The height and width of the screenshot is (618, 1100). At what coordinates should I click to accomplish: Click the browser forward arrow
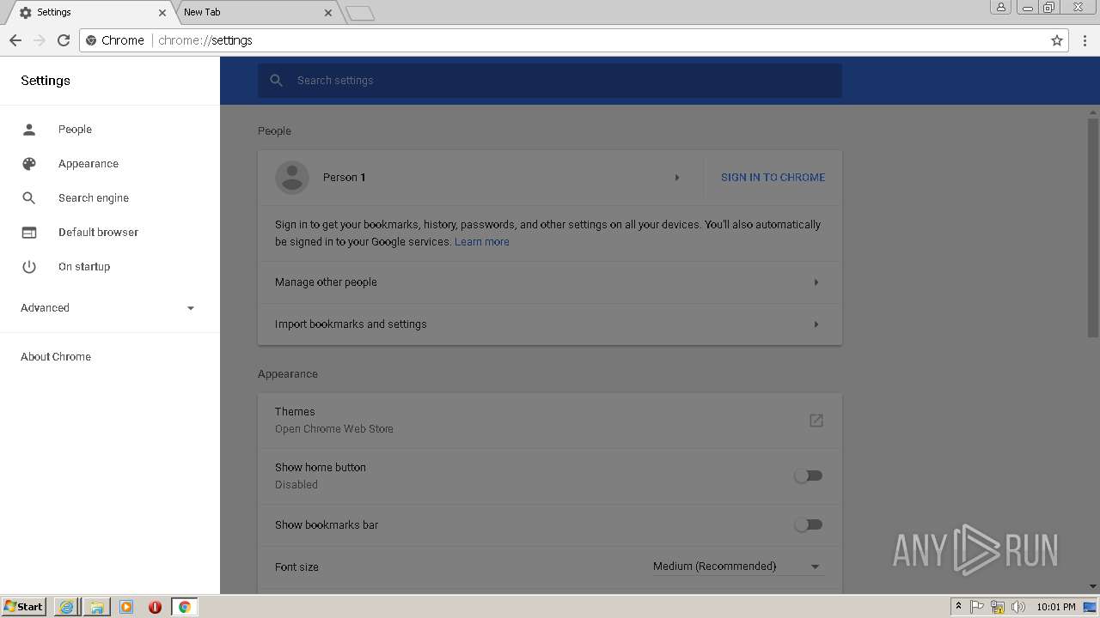coord(39,40)
